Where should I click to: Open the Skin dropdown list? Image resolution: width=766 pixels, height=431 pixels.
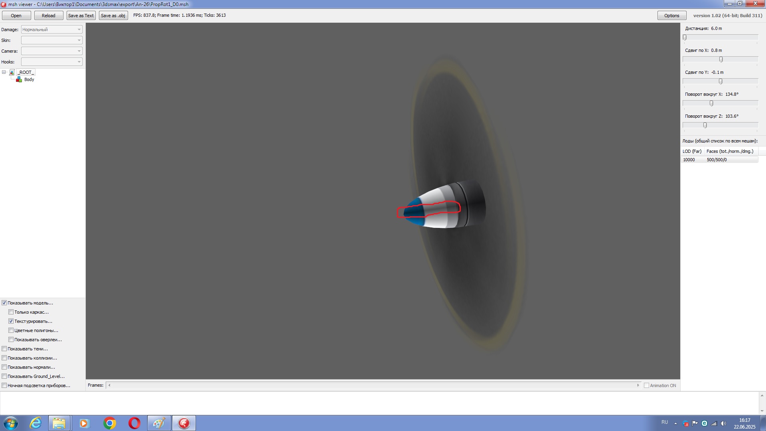click(x=52, y=40)
